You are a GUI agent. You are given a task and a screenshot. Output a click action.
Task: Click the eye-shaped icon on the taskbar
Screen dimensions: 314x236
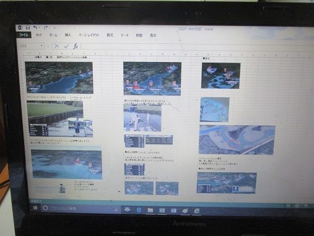pos(127,209)
